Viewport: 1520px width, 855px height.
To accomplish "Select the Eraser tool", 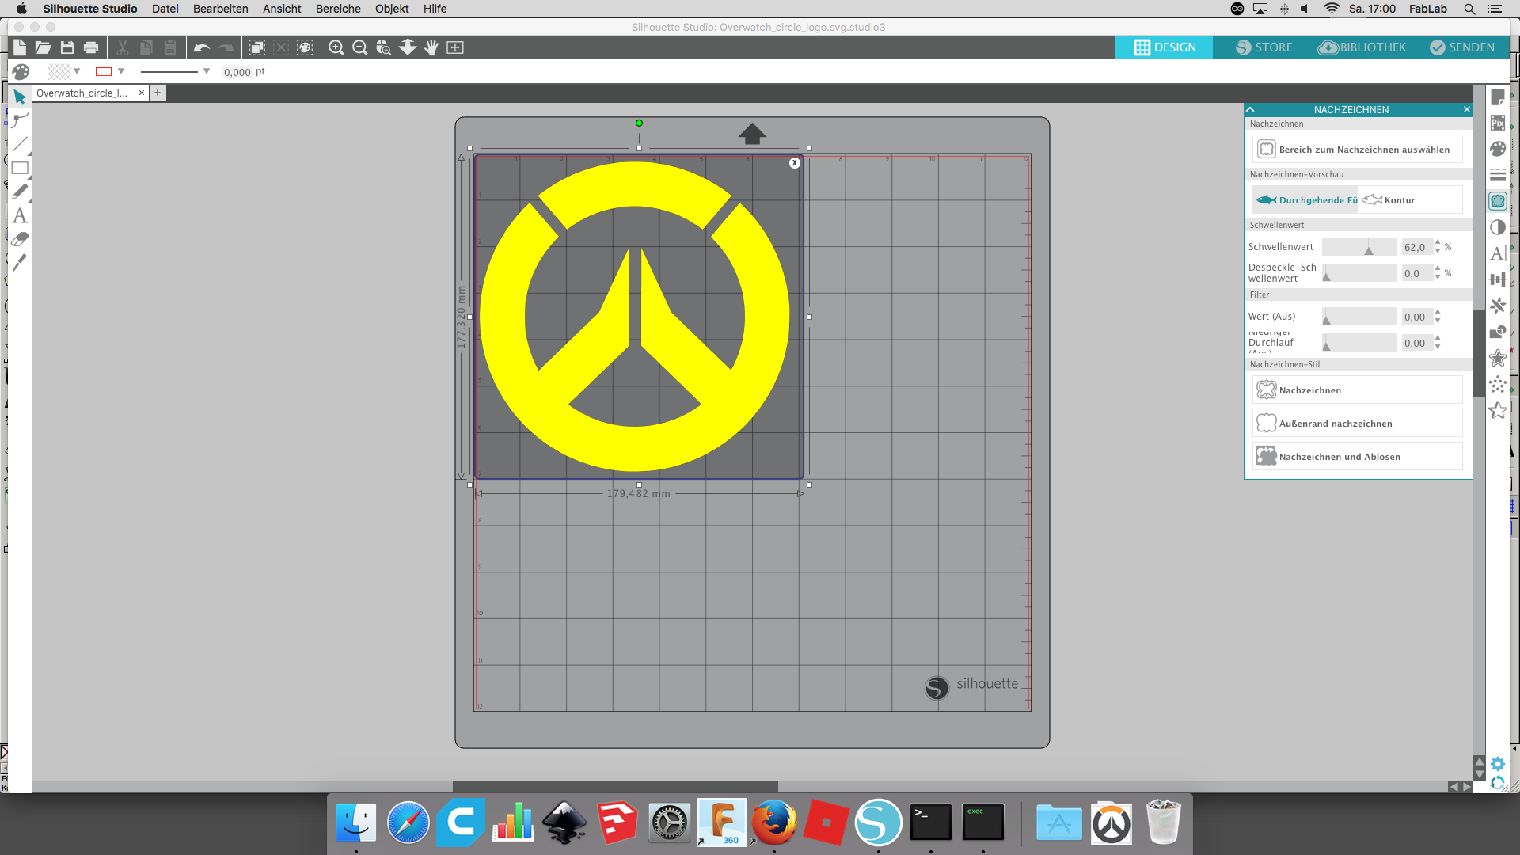I will point(20,239).
